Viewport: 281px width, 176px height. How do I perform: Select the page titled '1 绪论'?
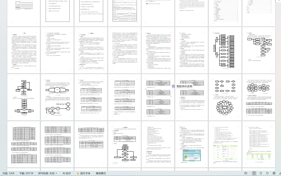pyautogui.click(x=24, y=50)
